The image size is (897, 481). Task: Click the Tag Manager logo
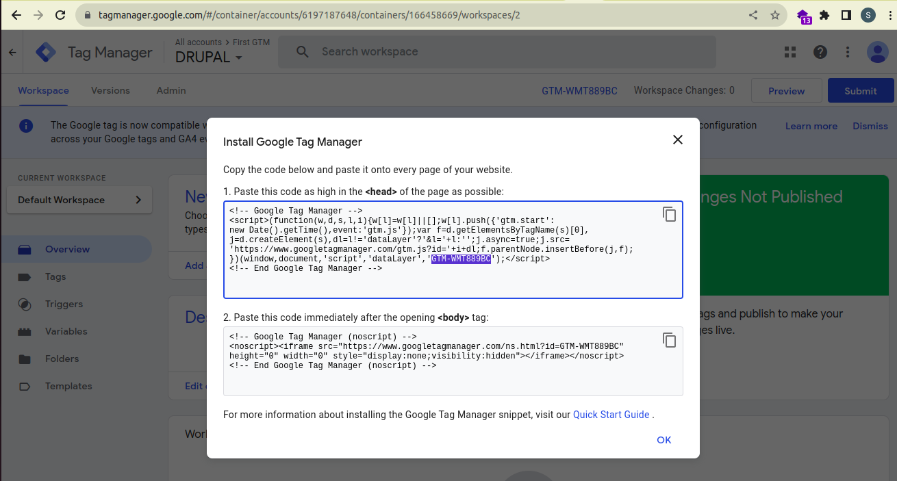pyautogui.click(x=46, y=53)
